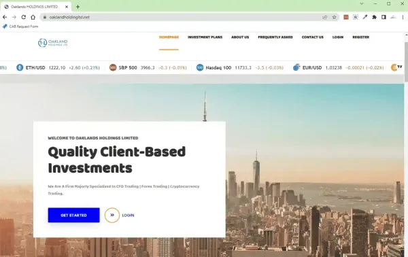Open Chrome's three-dot menu
This screenshot has height=257, width=408.
(403, 17)
